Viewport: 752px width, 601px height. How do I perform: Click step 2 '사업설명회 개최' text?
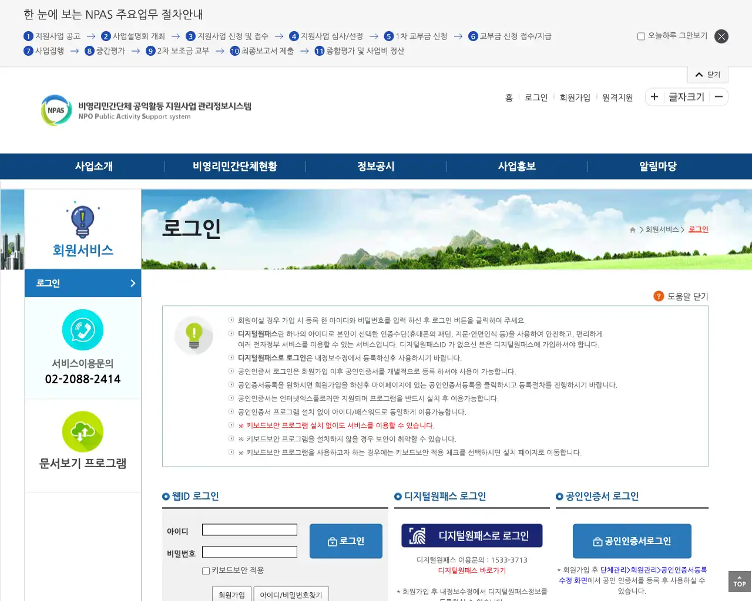coord(139,36)
